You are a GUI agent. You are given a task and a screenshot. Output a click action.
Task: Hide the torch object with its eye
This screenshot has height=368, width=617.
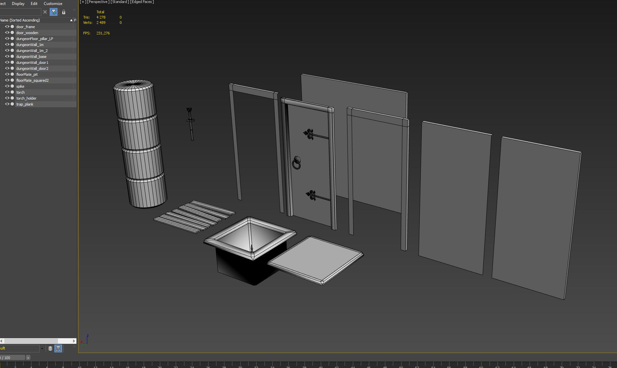pos(7,92)
